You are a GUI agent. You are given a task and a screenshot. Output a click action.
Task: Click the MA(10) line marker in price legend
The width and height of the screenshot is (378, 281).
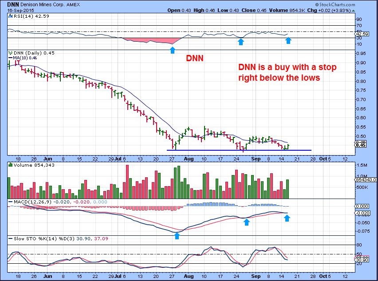(x=10, y=58)
